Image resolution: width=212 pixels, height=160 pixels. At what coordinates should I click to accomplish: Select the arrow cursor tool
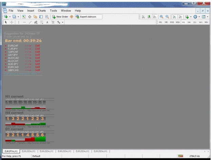[6, 22]
